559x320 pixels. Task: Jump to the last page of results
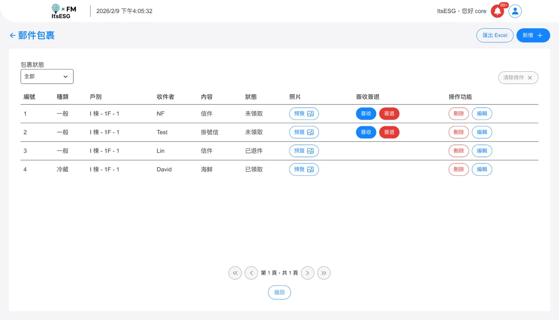pyautogui.click(x=324, y=273)
